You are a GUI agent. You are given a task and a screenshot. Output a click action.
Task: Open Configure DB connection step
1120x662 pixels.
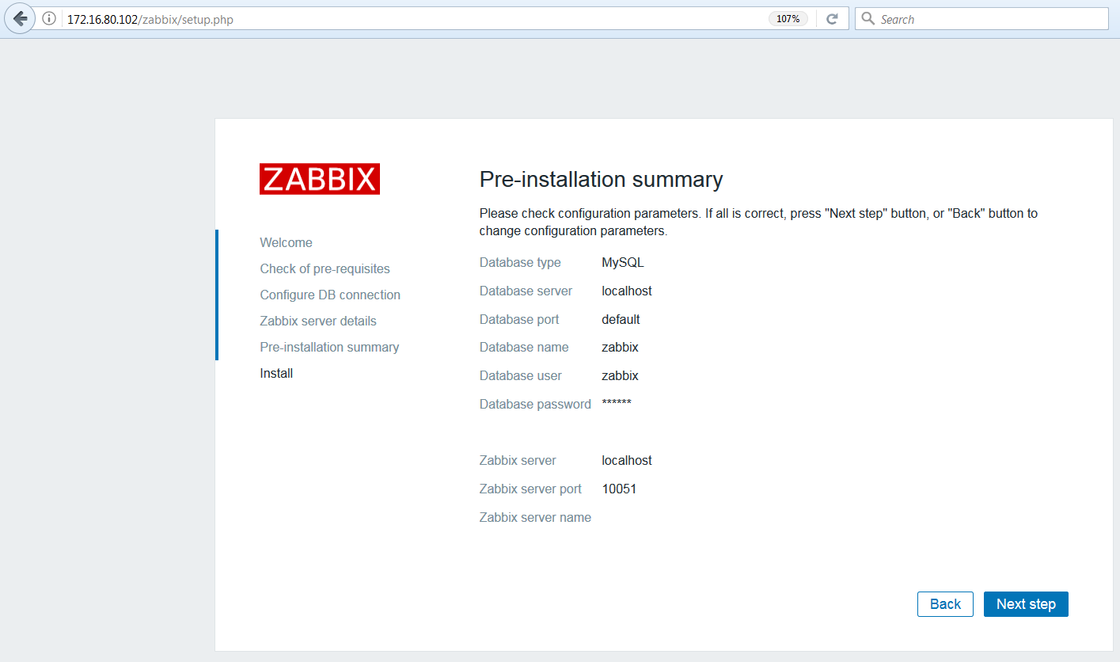(x=330, y=295)
